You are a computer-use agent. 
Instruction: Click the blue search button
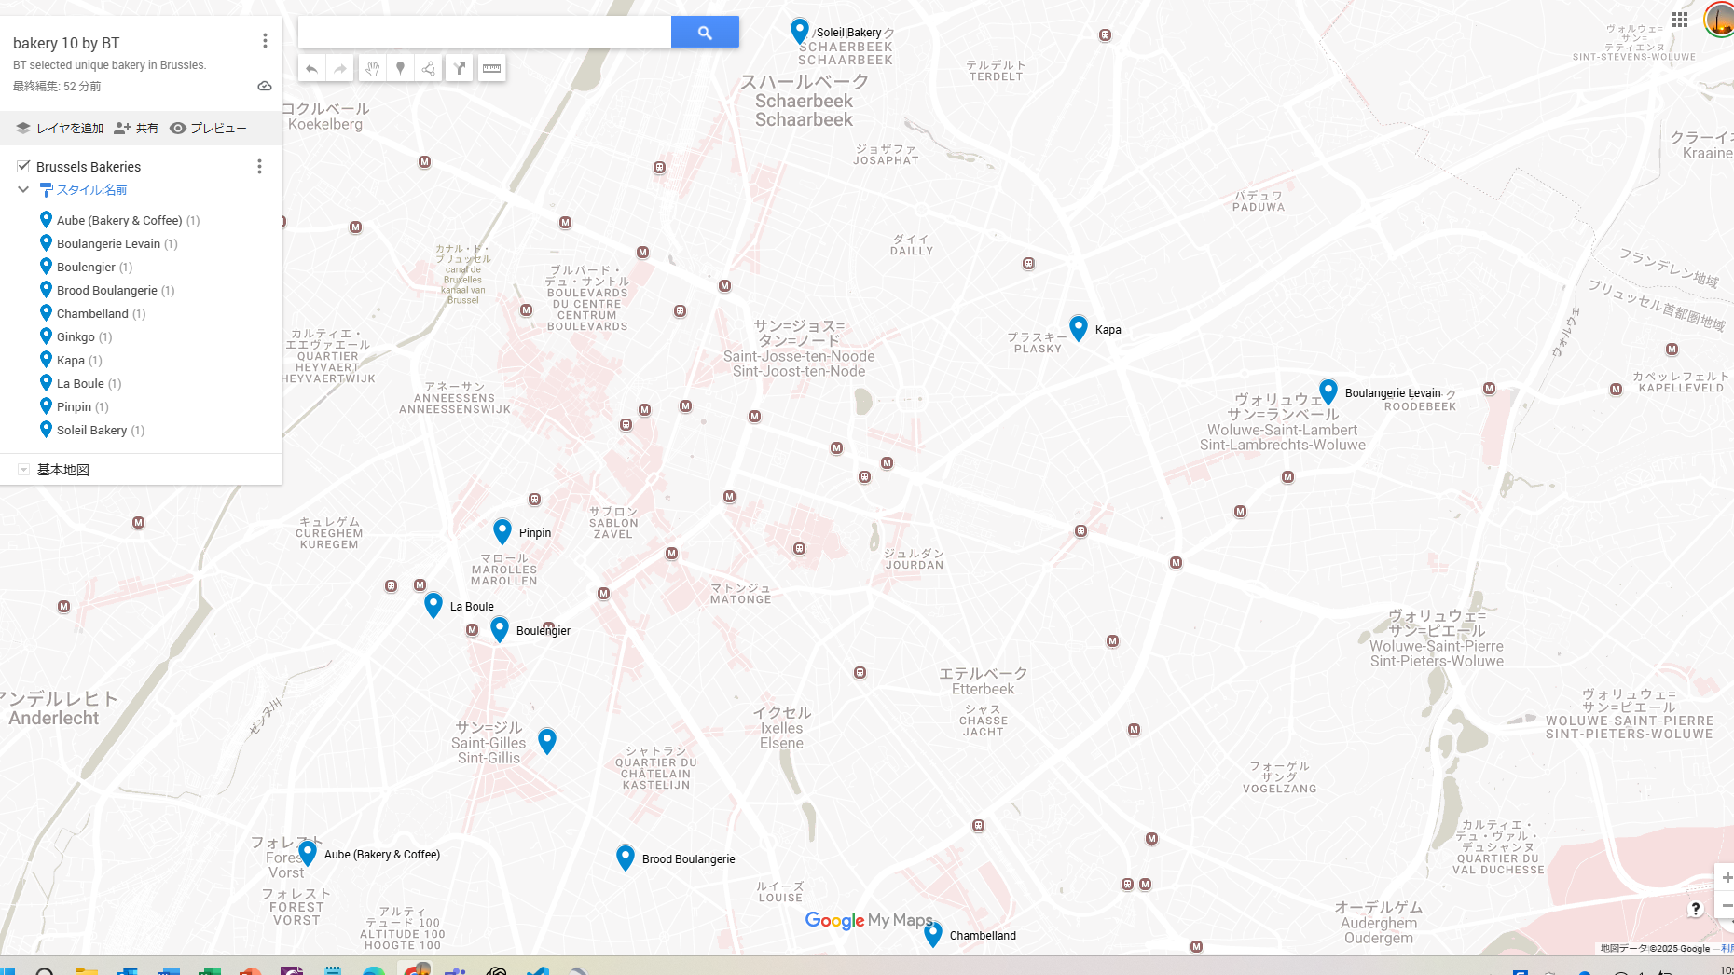(705, 32)
